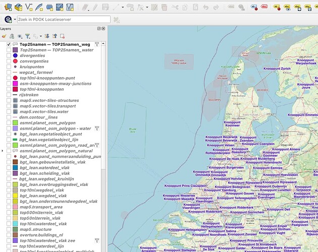This screenshot has width=318, height=252.
Task: Click filter icon on TOP25namen_weg layer row
Action: (97, 44)
